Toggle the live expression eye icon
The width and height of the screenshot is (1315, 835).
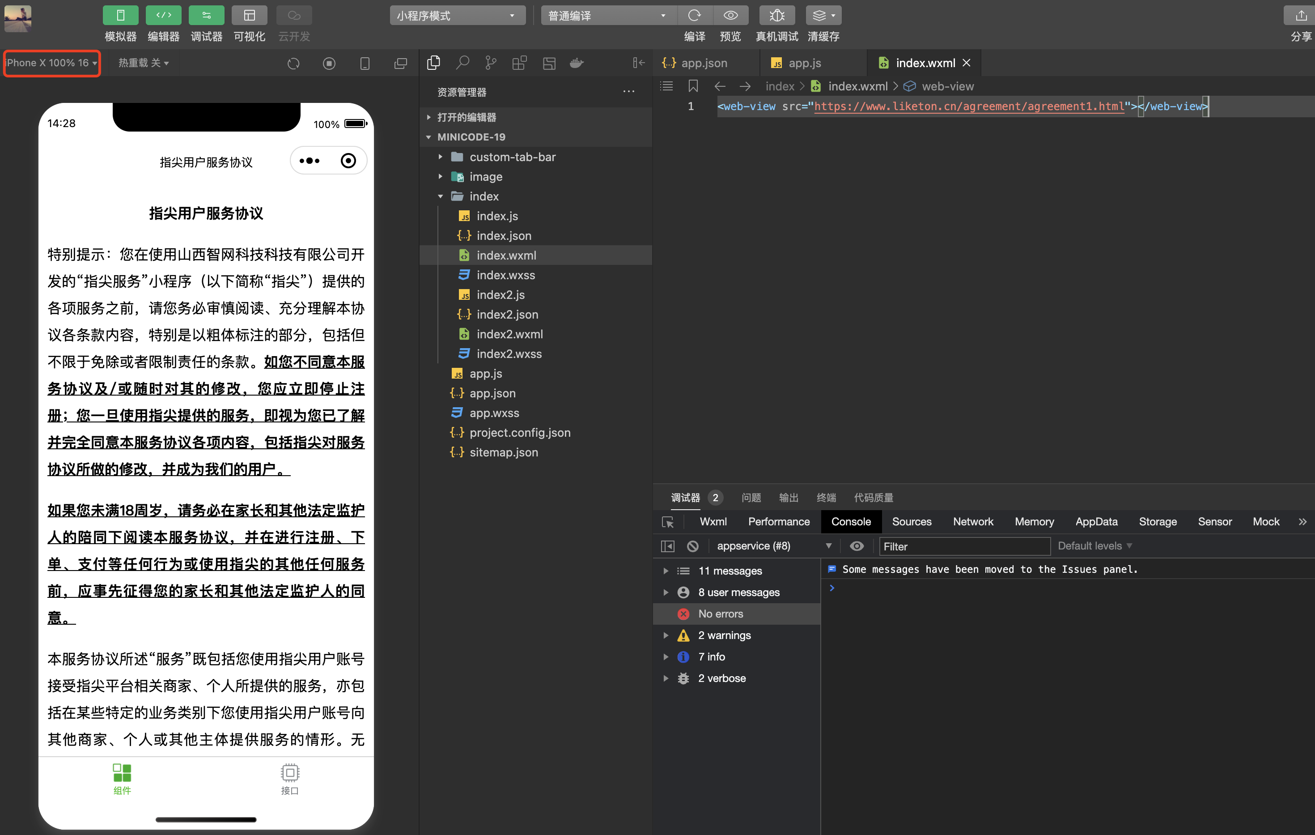tap(856, 546)
